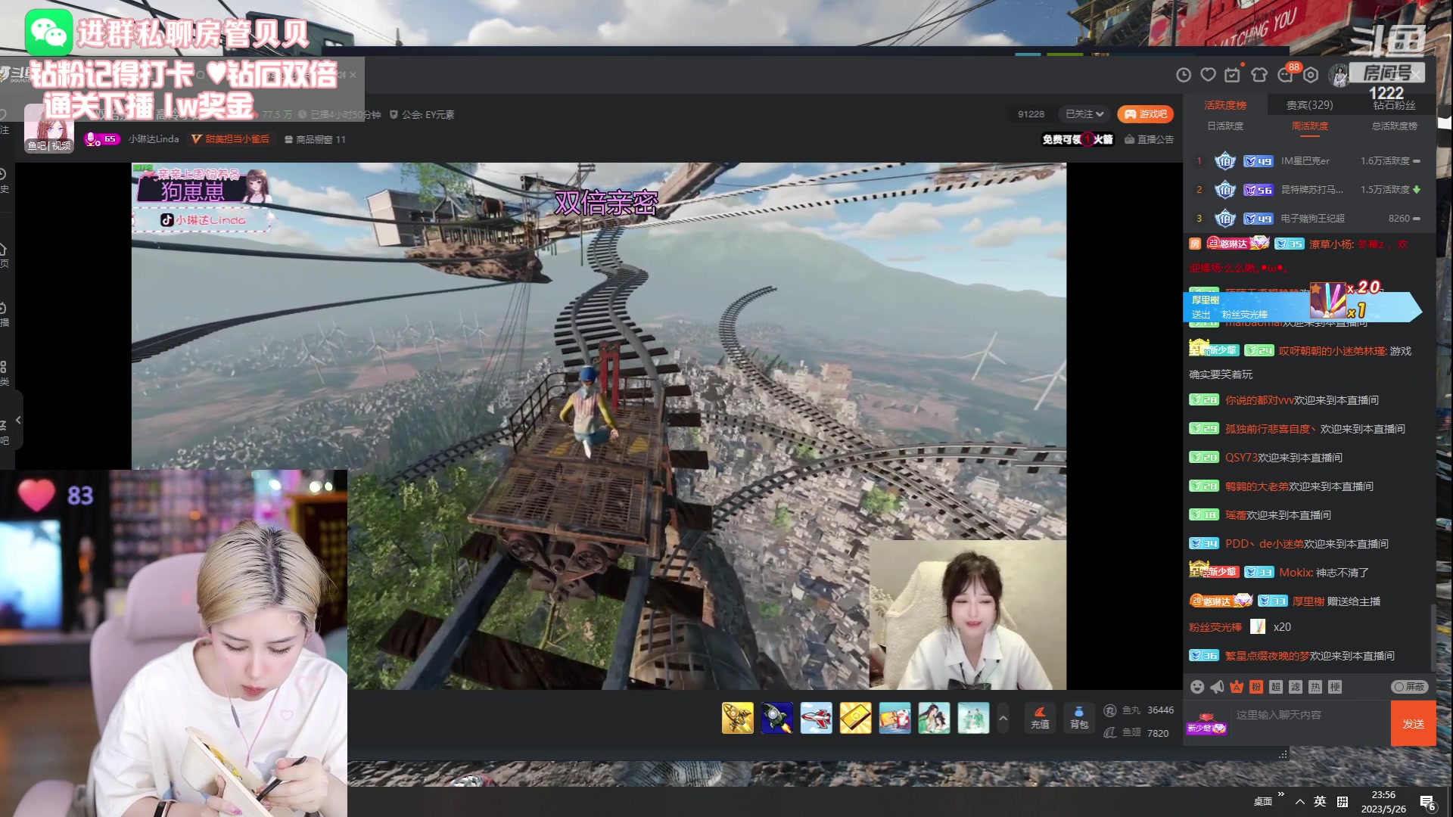Send the gold card gift
This screenshot has height=817, width=1453.
pyautogui.click(x=856, y=718)
